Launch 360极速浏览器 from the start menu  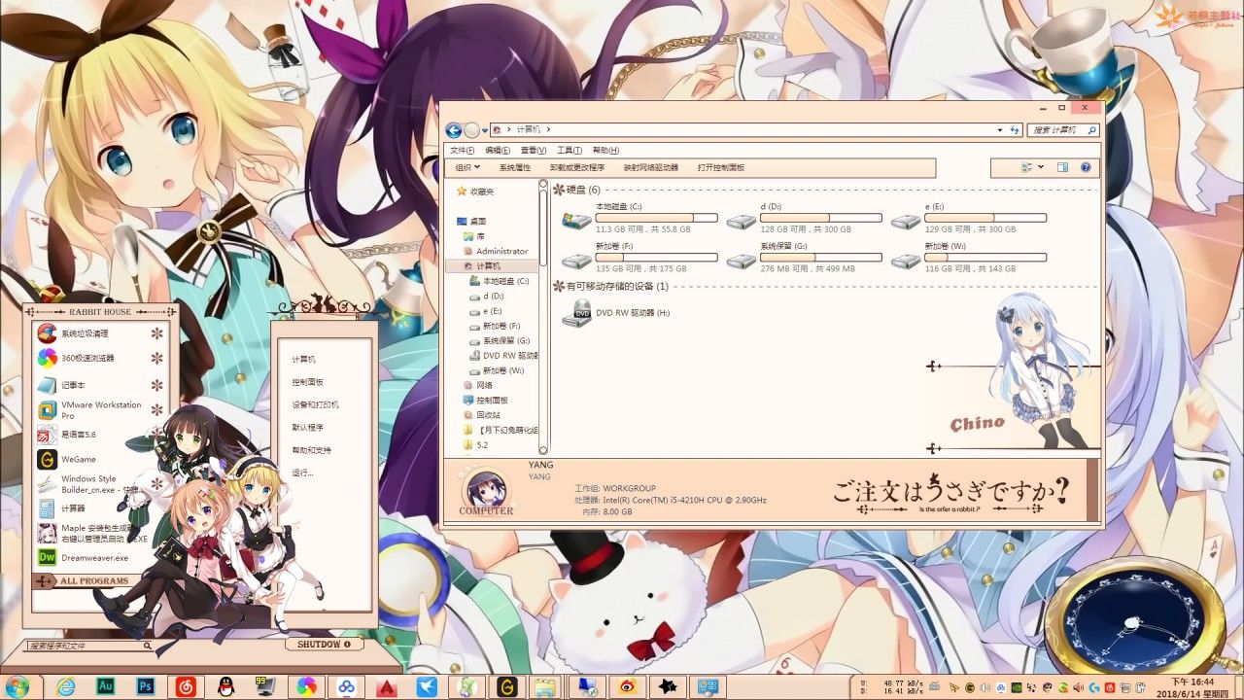point(88,358)
